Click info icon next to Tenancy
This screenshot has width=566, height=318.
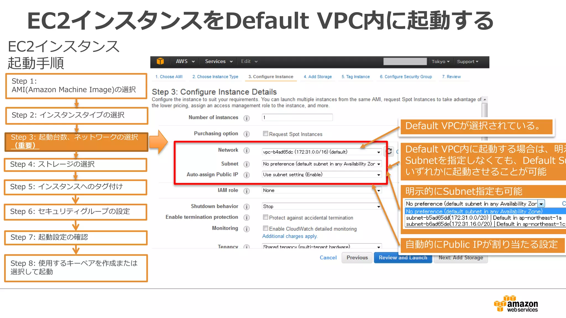247,247
